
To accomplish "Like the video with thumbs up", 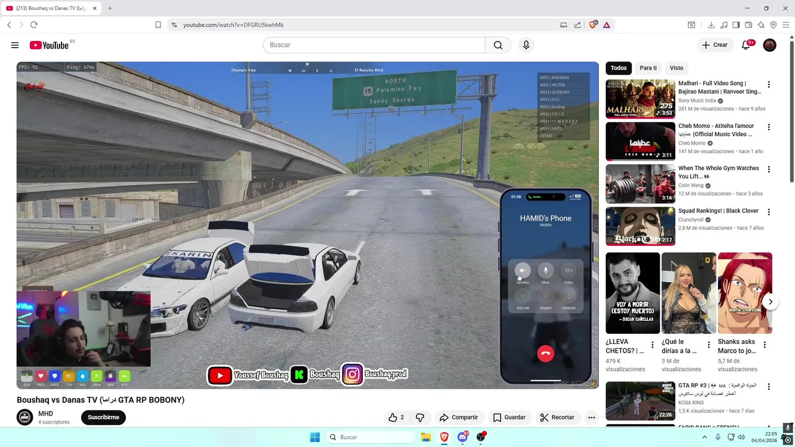I will tap(396, 417).
